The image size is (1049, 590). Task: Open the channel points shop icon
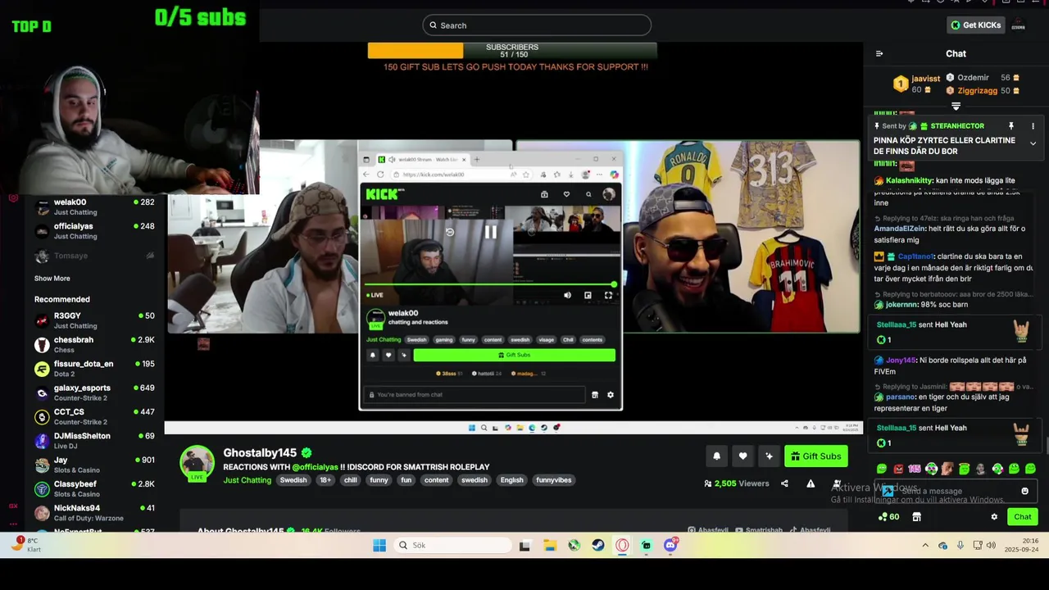click(916, 517)
